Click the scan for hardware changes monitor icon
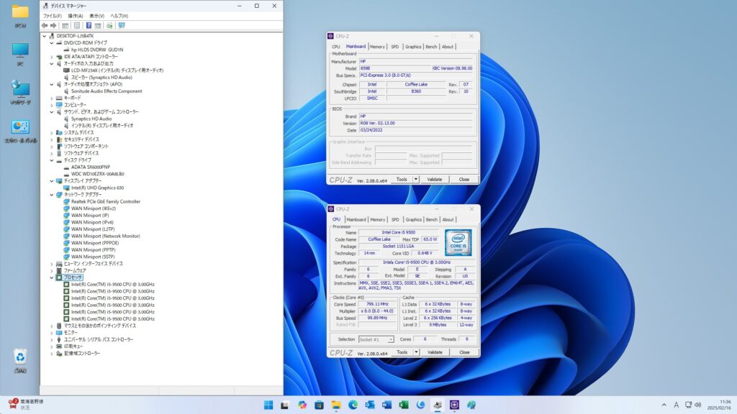 tap(122, 25)
